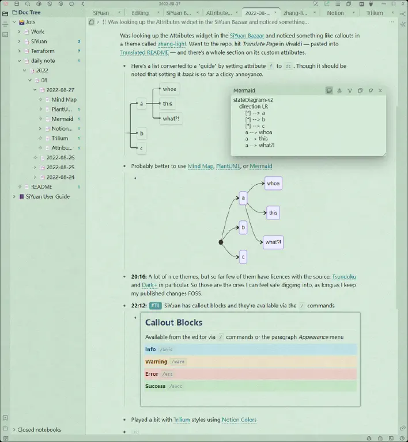This screenshot has height=442, width=408.
Task: Open the inbox panel icon in left dock
Action: tap(5, 35)
